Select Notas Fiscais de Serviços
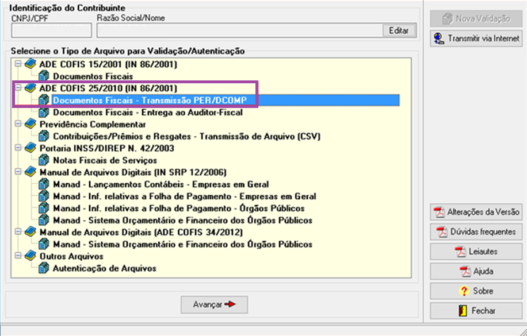Image resolution: width=527 pixels, height=336 pixels. [105, 160]
